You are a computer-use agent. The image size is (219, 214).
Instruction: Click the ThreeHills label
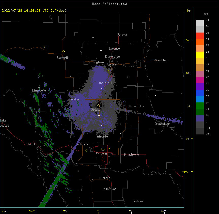point(136,106)
